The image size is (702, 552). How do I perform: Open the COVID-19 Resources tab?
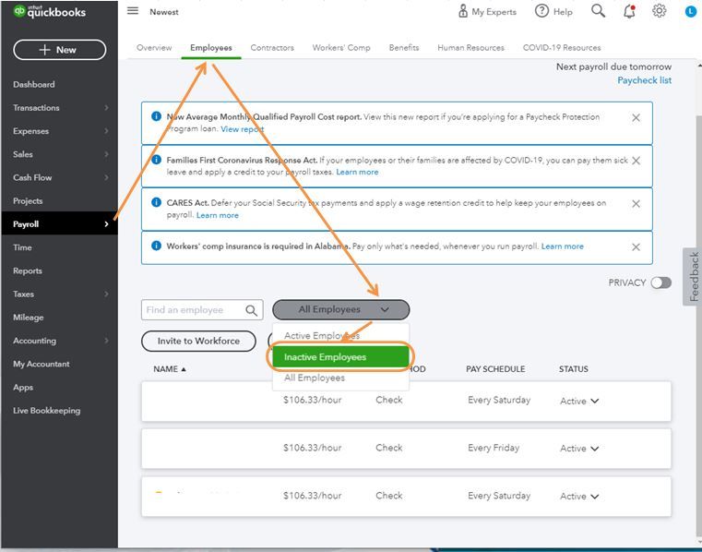[x=562, y=47]
